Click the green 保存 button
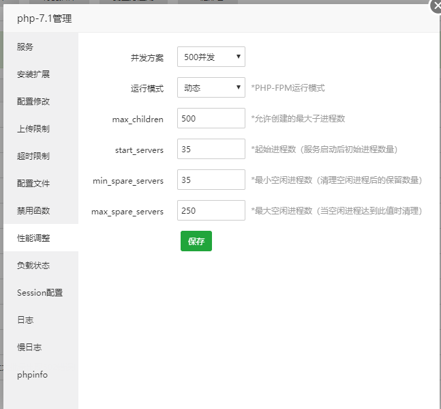The width and height of the screenshot is (441, 409). click(x=196, y=241)
